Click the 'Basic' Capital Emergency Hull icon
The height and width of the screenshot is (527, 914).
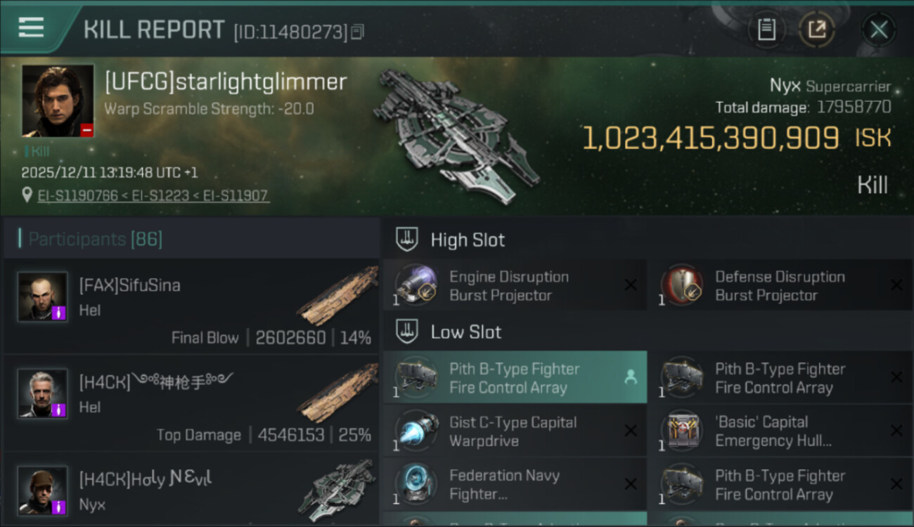[681, 431]
